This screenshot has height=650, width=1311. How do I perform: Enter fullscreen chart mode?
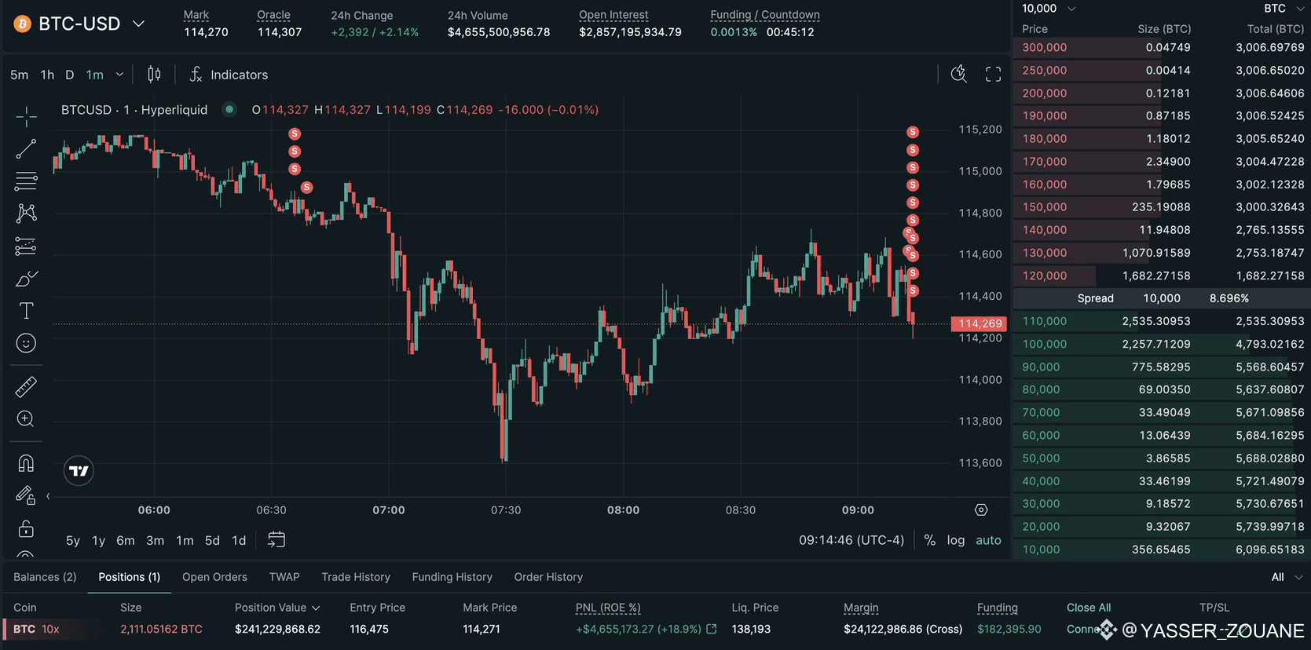[x=993, y=75]
